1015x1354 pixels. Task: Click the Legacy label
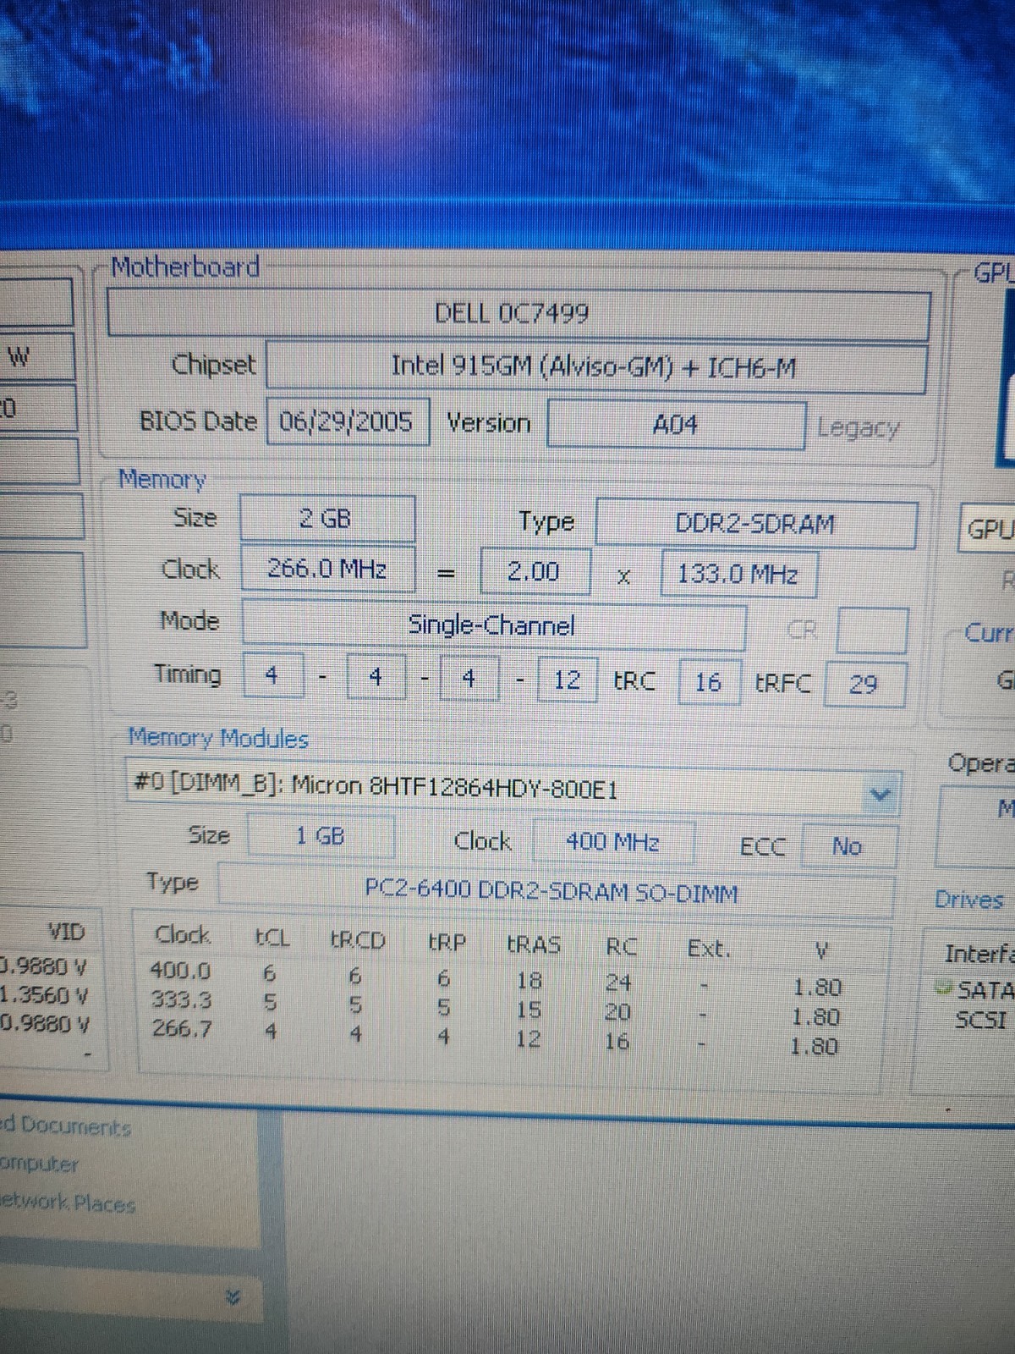click(x=859, y=428)
